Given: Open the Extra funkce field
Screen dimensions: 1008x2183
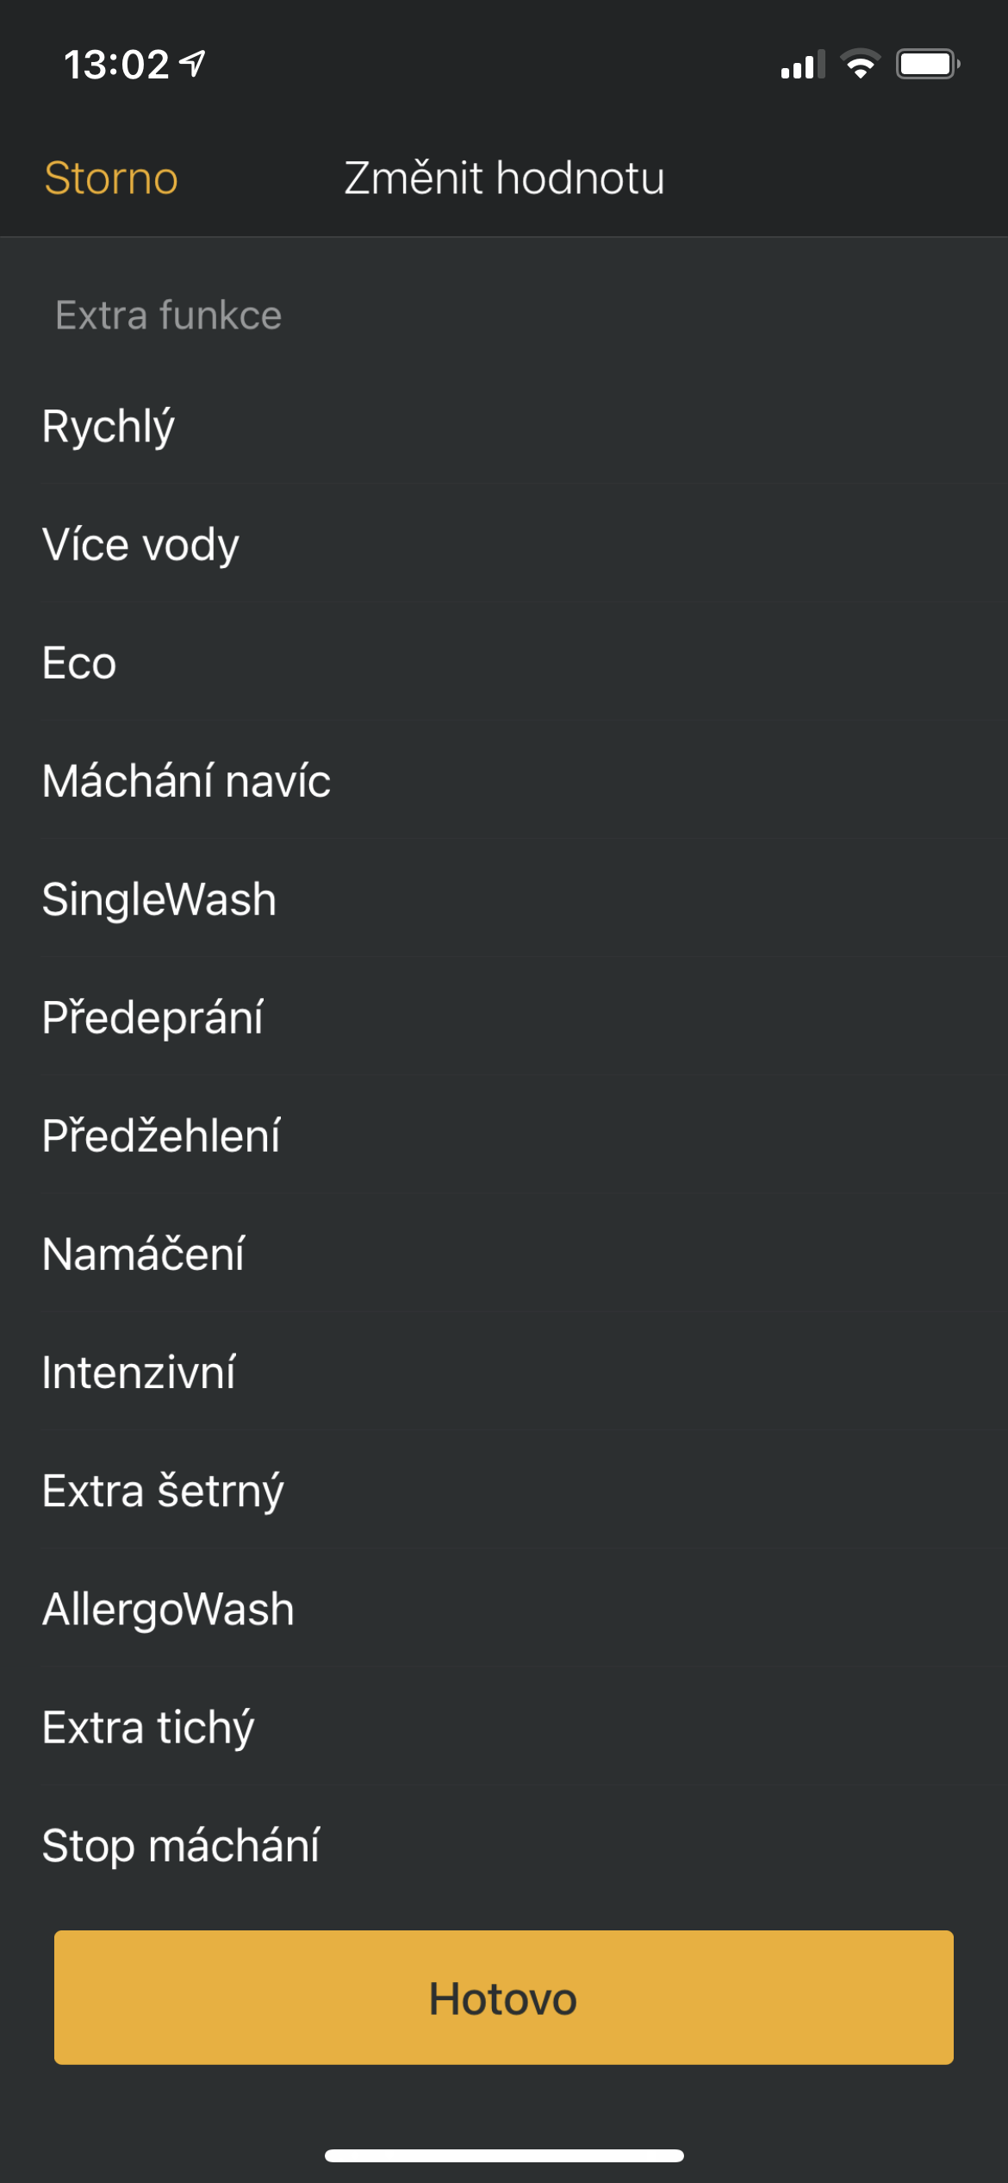Looking at the screenshot, I should (x=166, y=316).
